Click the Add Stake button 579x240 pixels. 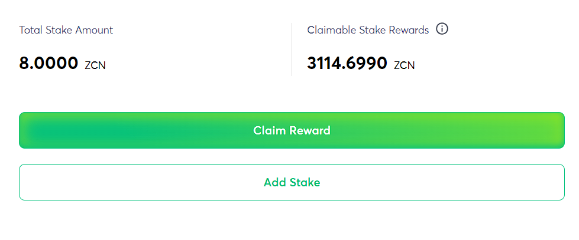point(292,182)
